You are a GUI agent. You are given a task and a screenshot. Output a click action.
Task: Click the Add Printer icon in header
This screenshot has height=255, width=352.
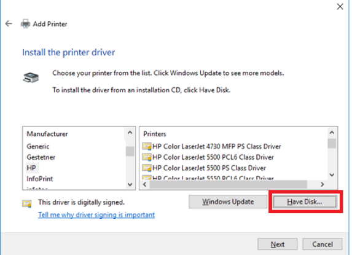[x=25, y=24]
